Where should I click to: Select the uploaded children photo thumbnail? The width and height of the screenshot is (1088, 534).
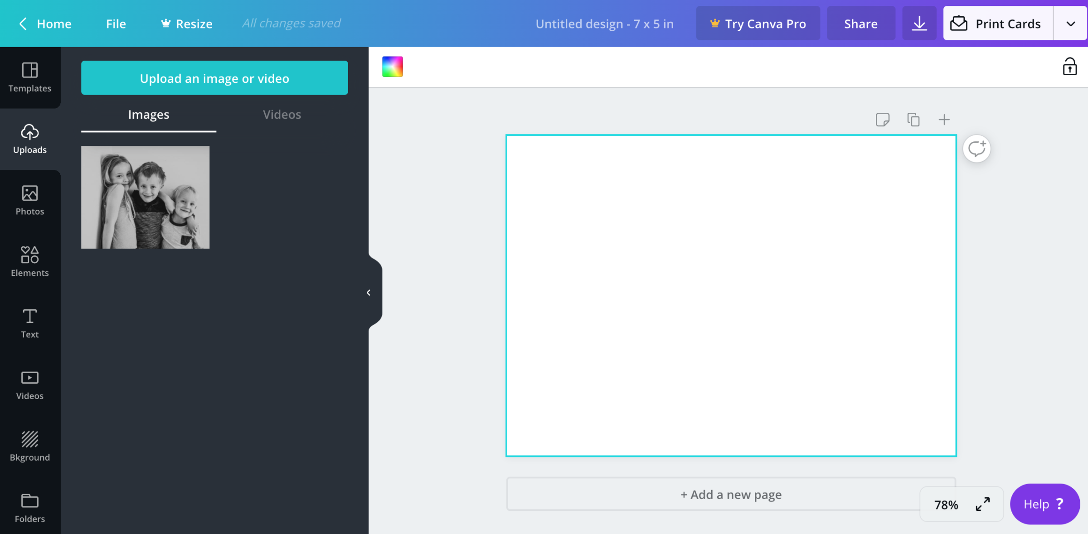pos(146,197)
